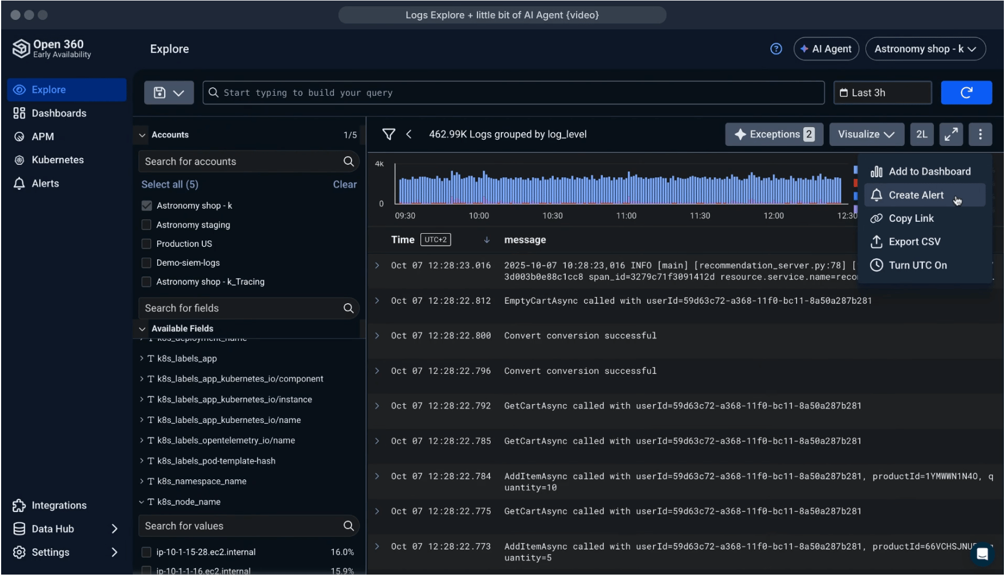This screenshot has width=1005, height=578.
Task: Open the Astronomy shop - k account switcher
Action: (925, 49)
